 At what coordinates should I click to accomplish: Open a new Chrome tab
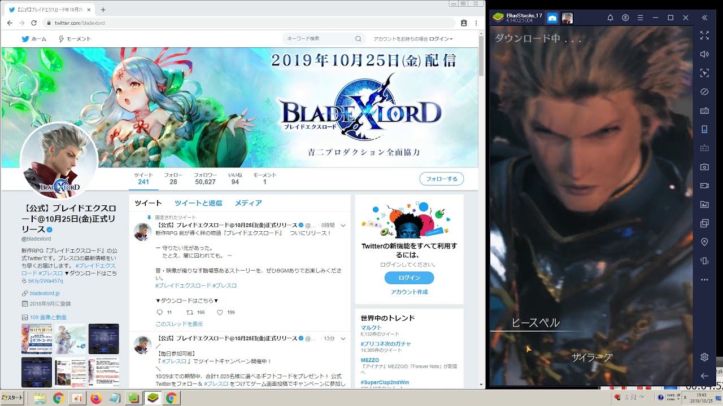coord(103,10)
